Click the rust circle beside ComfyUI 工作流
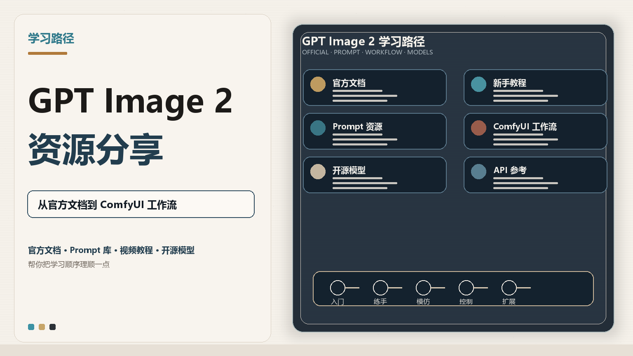 pos(478,128)
